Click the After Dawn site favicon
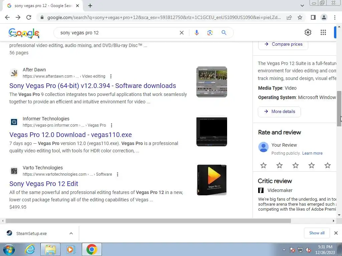Screen dimensions: 342x256 [14, 73]
